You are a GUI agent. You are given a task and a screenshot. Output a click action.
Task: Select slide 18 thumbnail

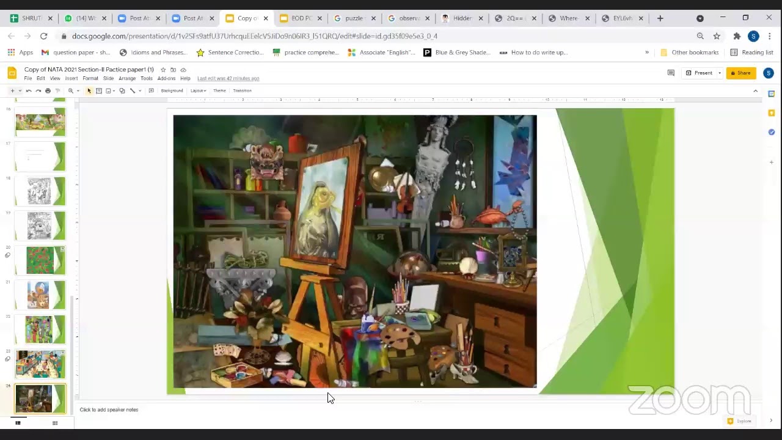[40, 191]
